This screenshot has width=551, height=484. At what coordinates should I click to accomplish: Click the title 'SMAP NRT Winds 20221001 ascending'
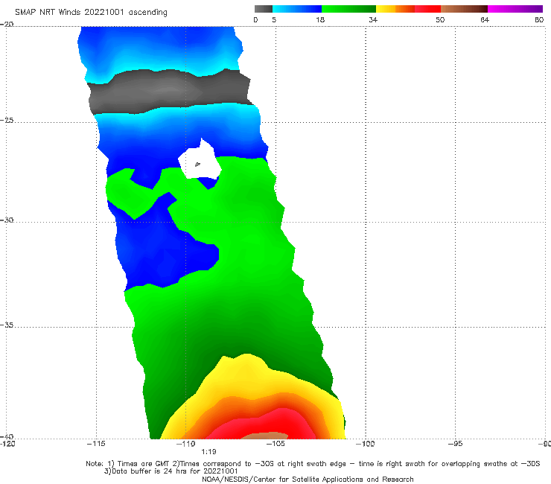click(x=91, y=13)
